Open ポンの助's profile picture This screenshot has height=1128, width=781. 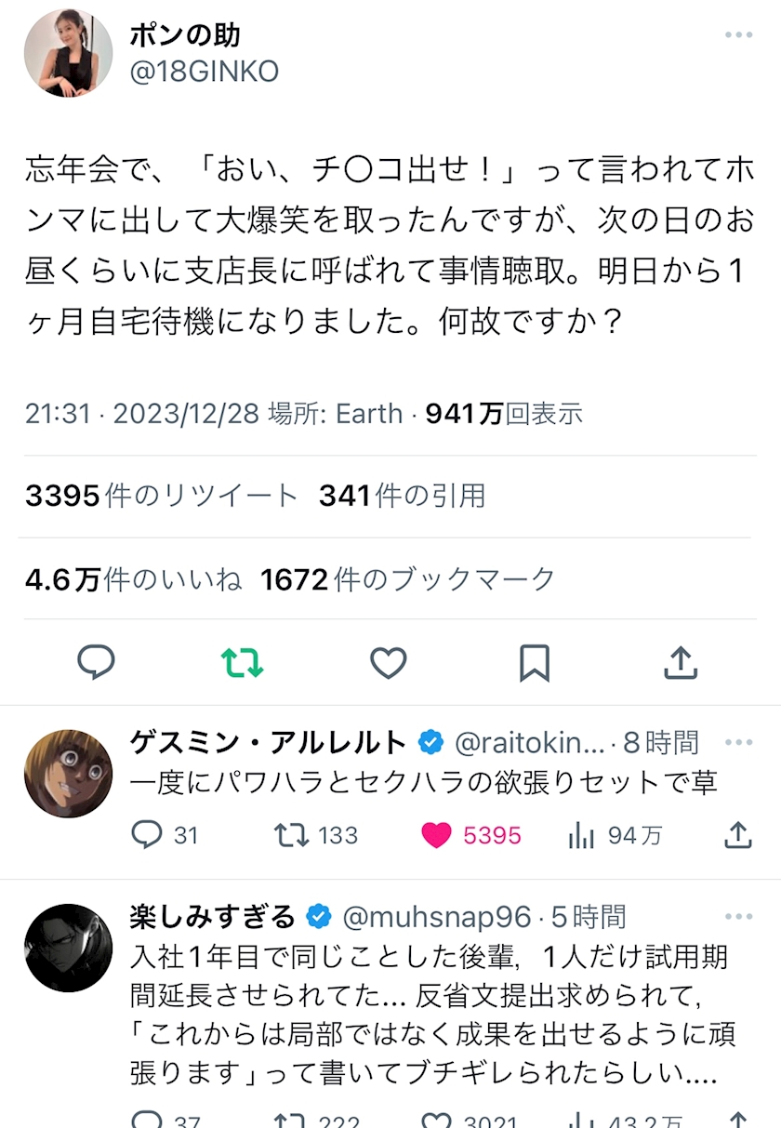[x=68, y=53]
